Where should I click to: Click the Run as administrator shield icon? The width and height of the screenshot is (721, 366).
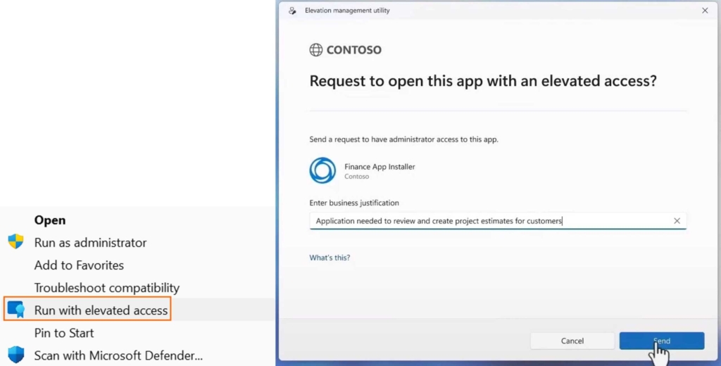[x=15, y=242]
